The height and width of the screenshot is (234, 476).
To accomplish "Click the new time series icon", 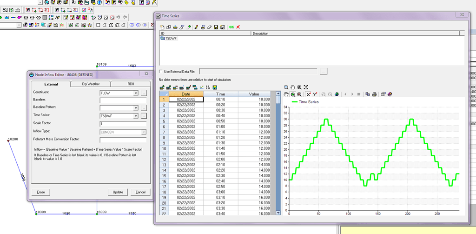I will click(x=162, y=27).
